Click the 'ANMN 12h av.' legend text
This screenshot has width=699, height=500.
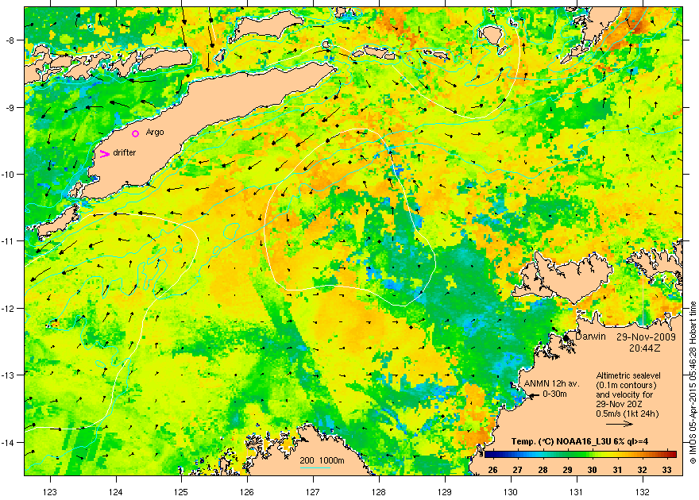[x=552, y=384]
